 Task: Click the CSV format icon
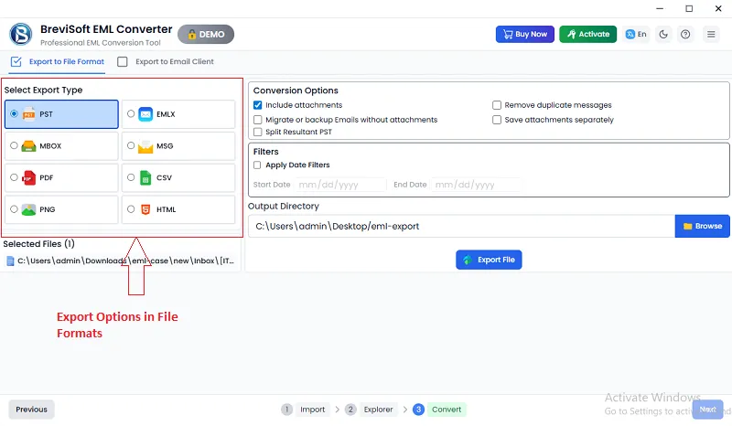tap(145, 177)
